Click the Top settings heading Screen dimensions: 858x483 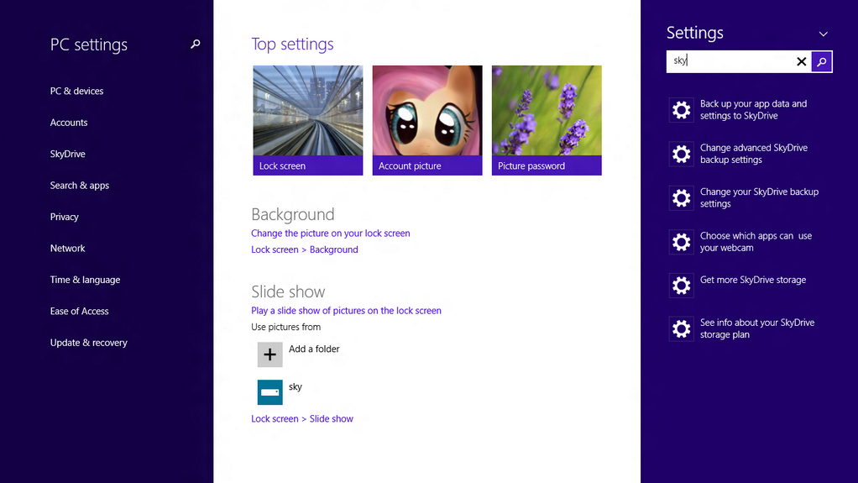coord(292,44)
